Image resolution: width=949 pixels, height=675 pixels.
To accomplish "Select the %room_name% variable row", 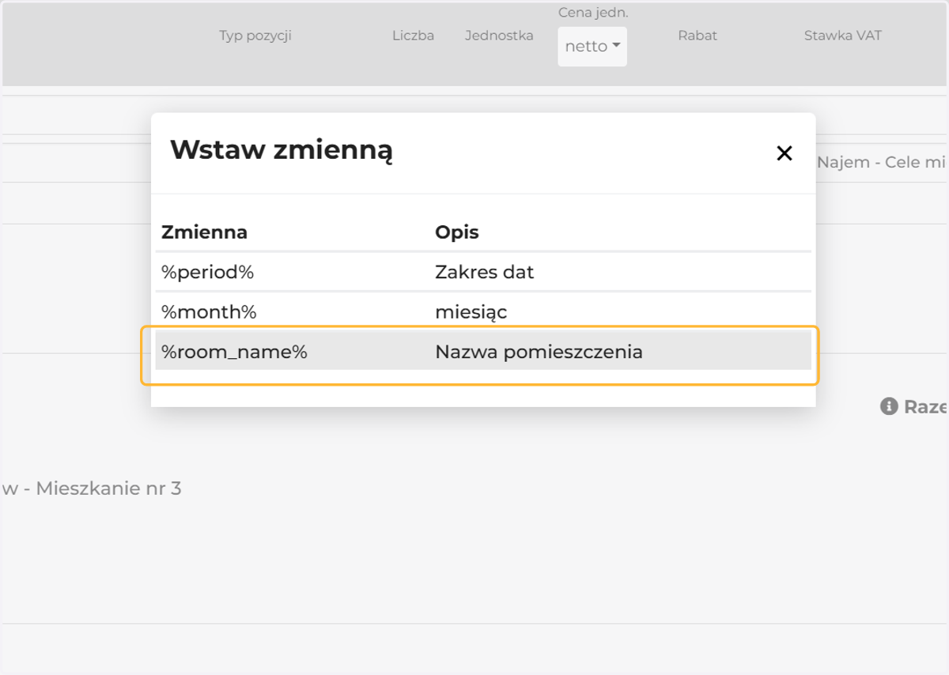I will (x=483, y=351).
